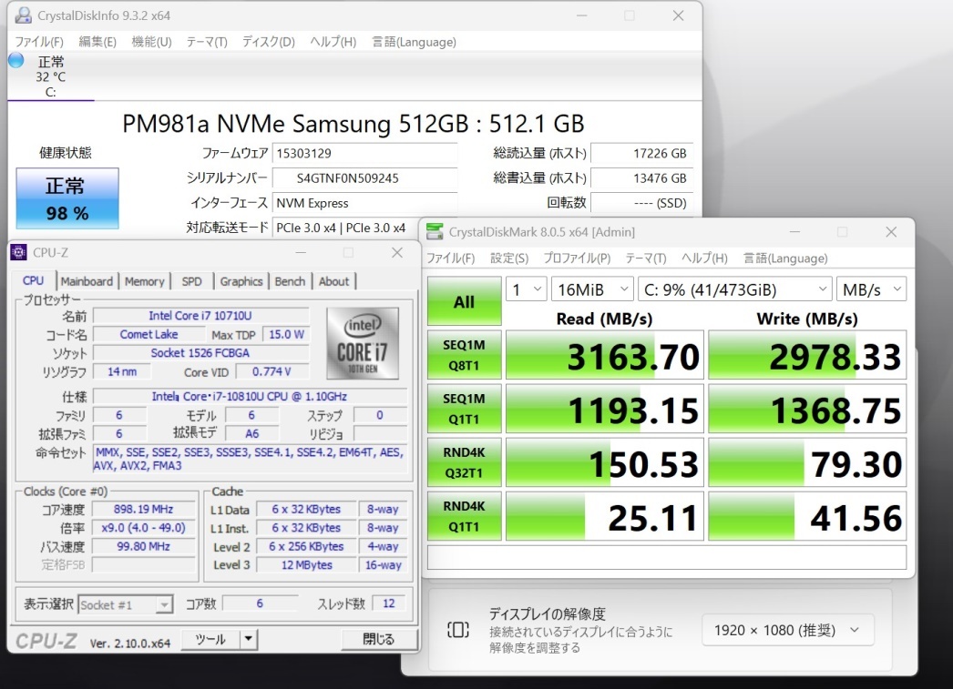Viewport: 953px width, 689px height.
Task: Open the ファイル(F) menu in CrystalDiskInfo
Action: tap(39, 42)
